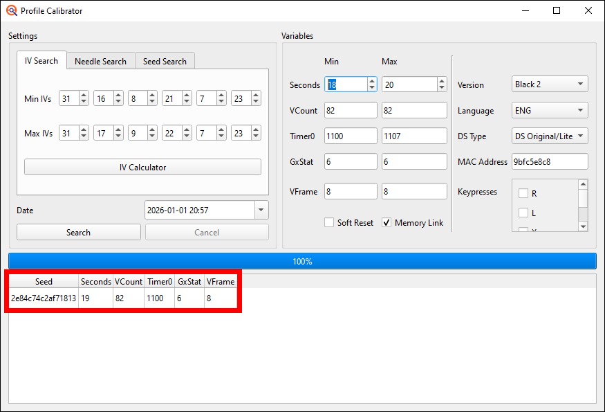
Task: Open the Version dropdown showing Black 2
Action: (x=549, y=84)
